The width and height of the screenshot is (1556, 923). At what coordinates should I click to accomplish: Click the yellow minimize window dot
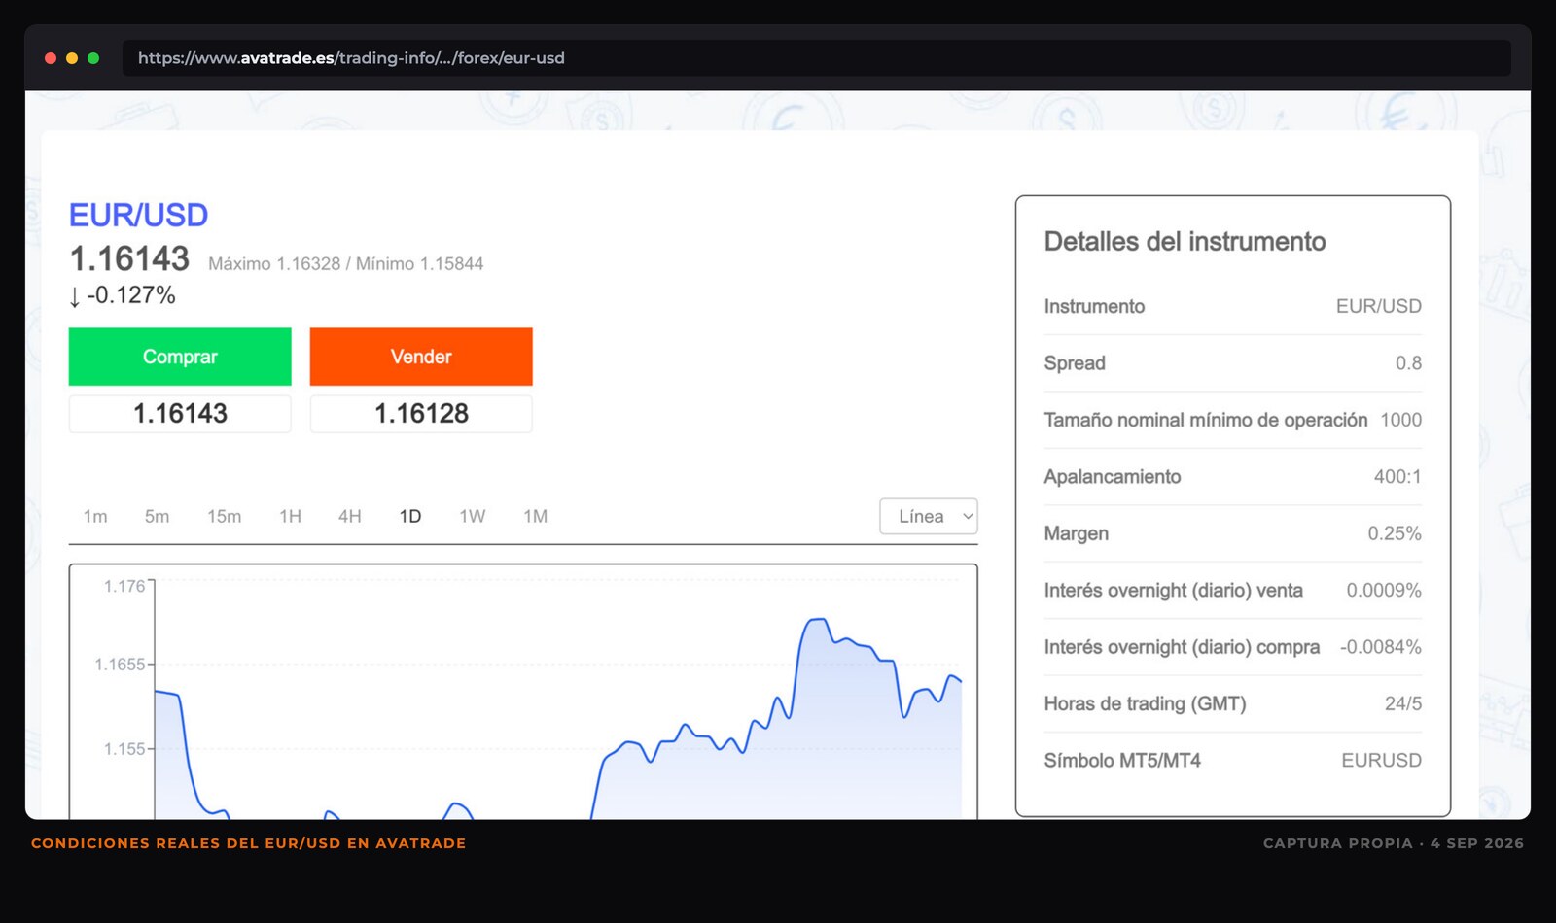[x=72, y=58]
